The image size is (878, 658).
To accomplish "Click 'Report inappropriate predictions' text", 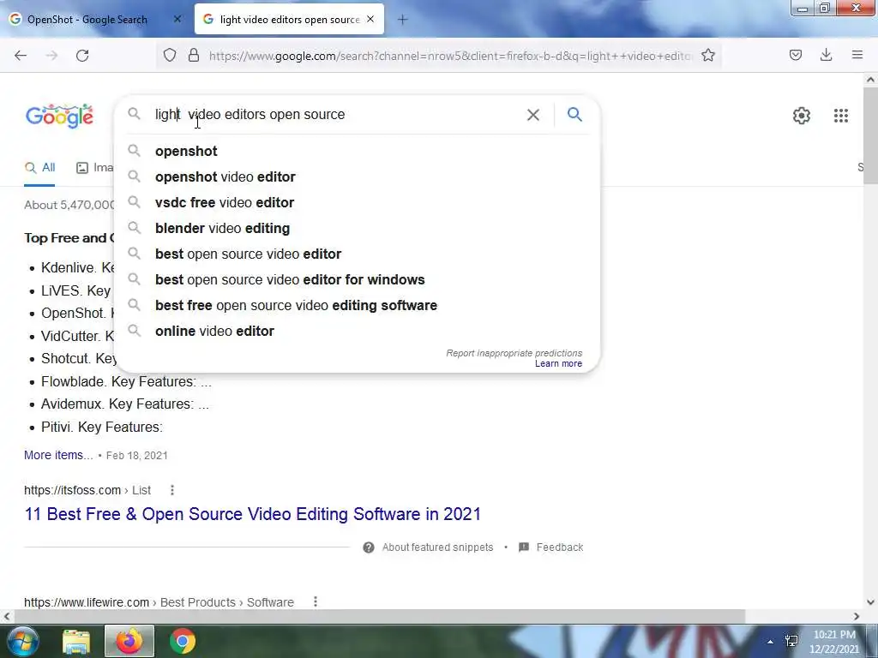I will point(514,353).
